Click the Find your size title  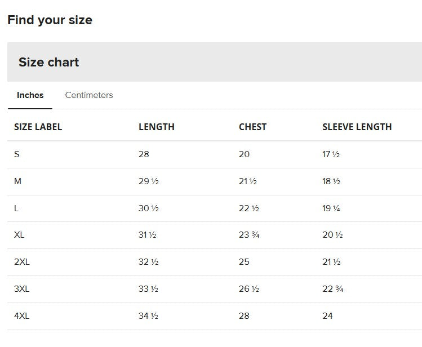pos(50,20)
